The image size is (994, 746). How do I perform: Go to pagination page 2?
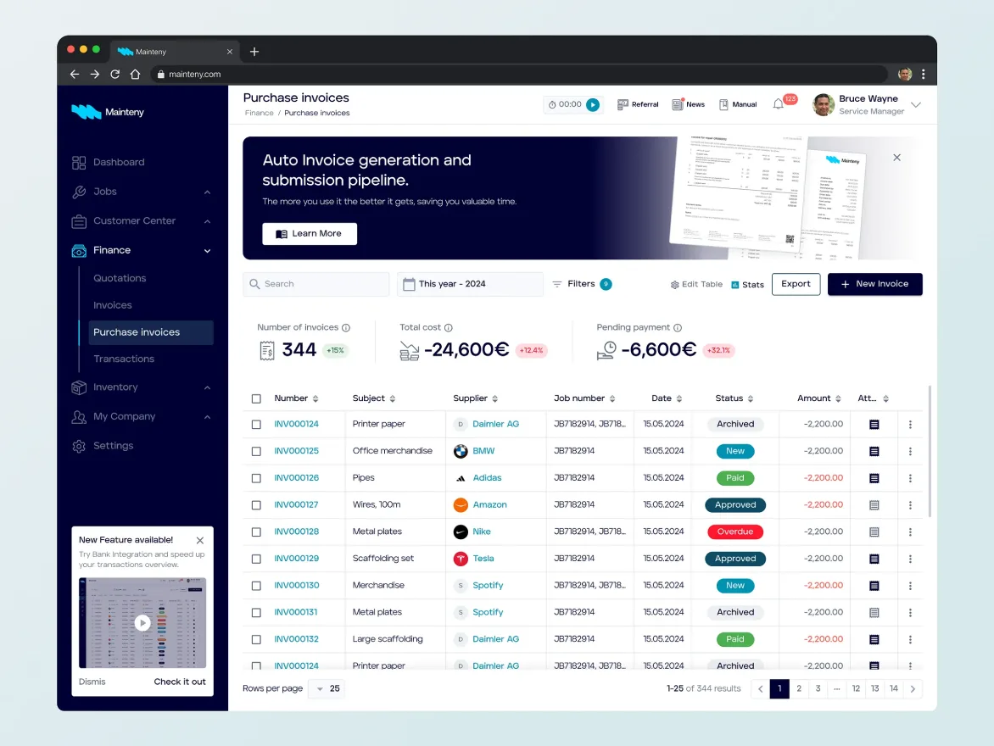click(x=799, y=688)
